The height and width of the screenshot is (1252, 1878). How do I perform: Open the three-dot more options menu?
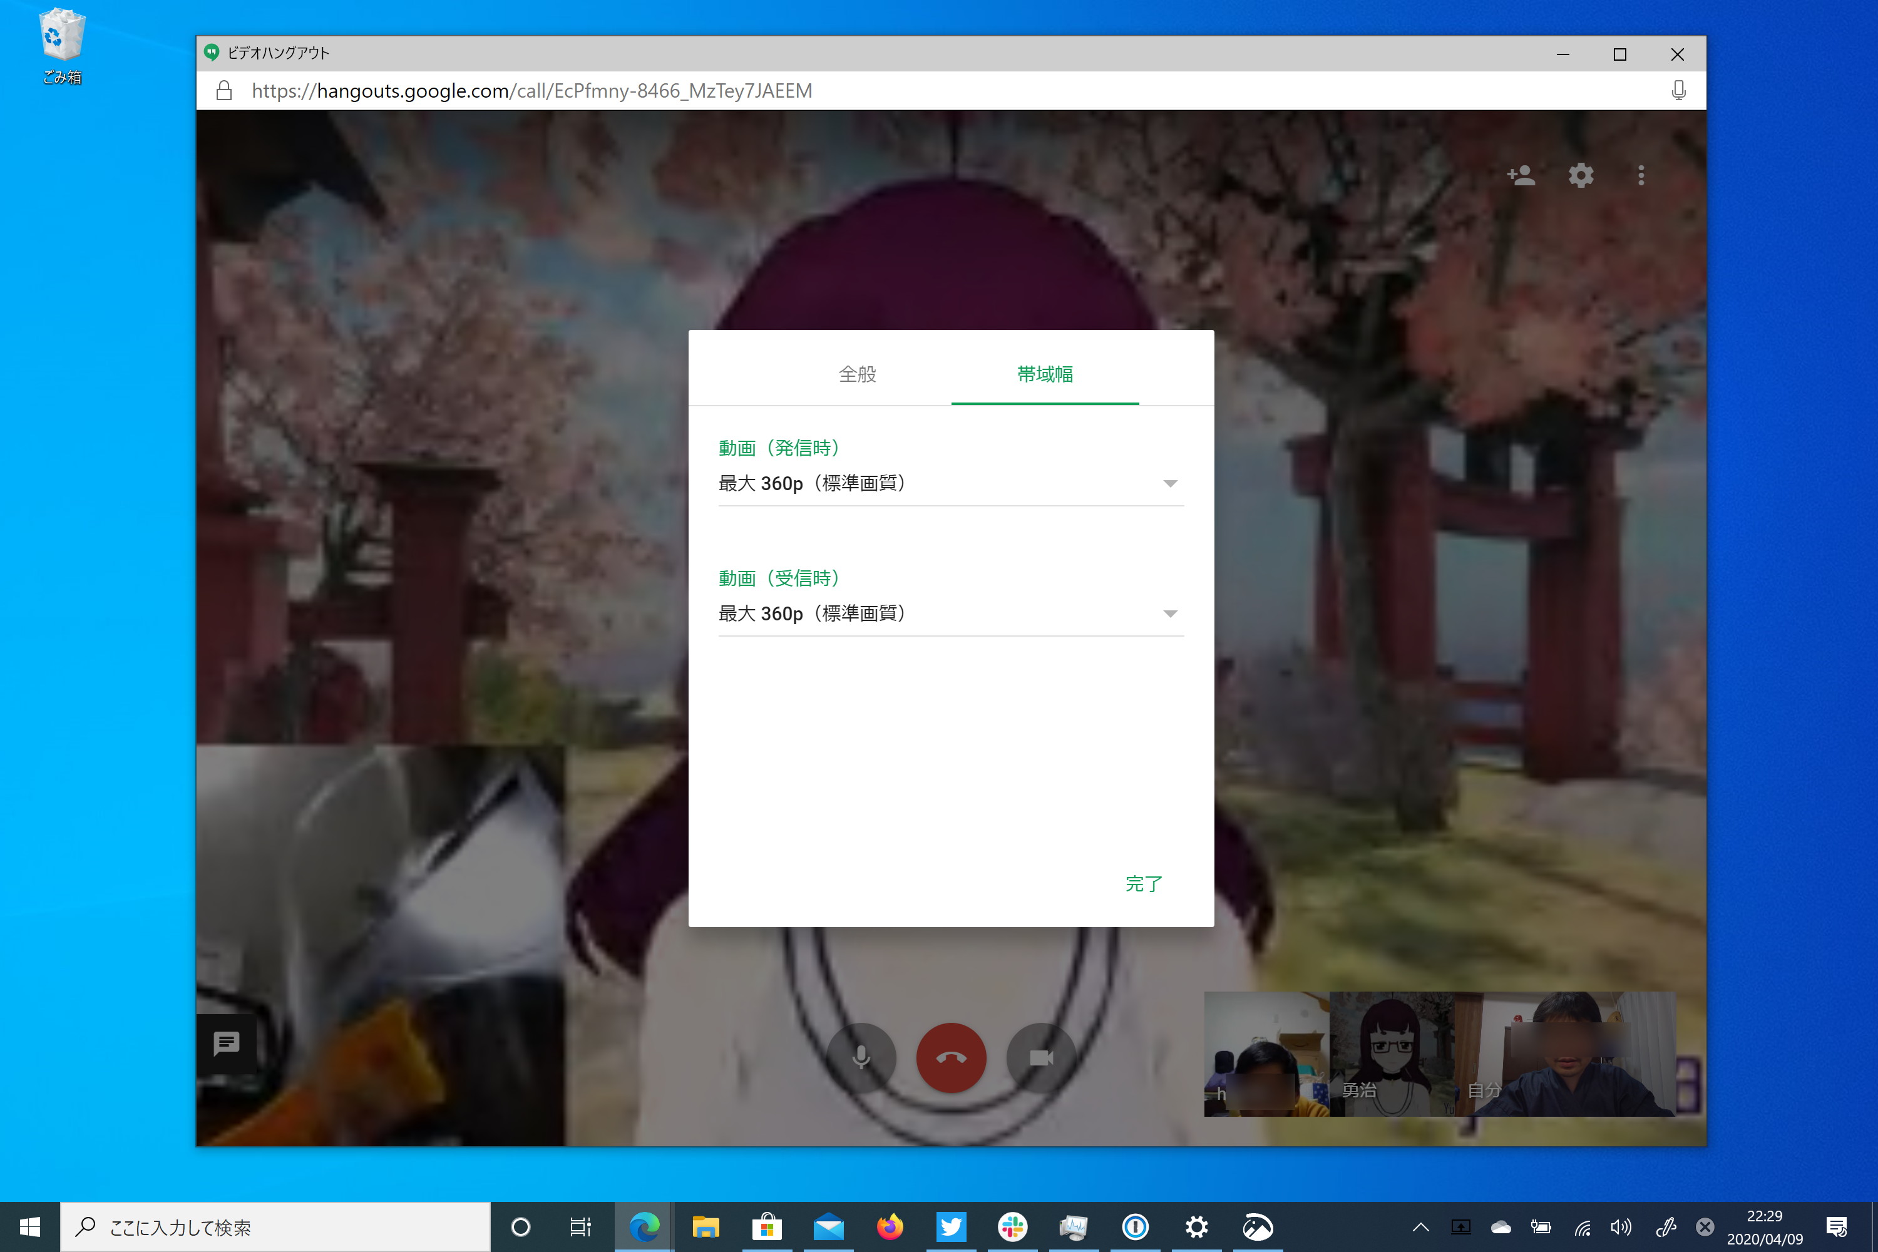coord(1641,176)
